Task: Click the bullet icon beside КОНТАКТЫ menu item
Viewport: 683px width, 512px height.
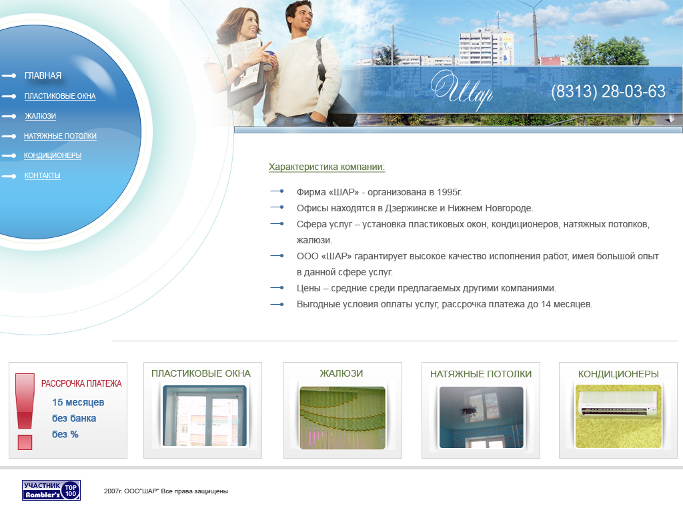Action: click(x=9, y=176)
